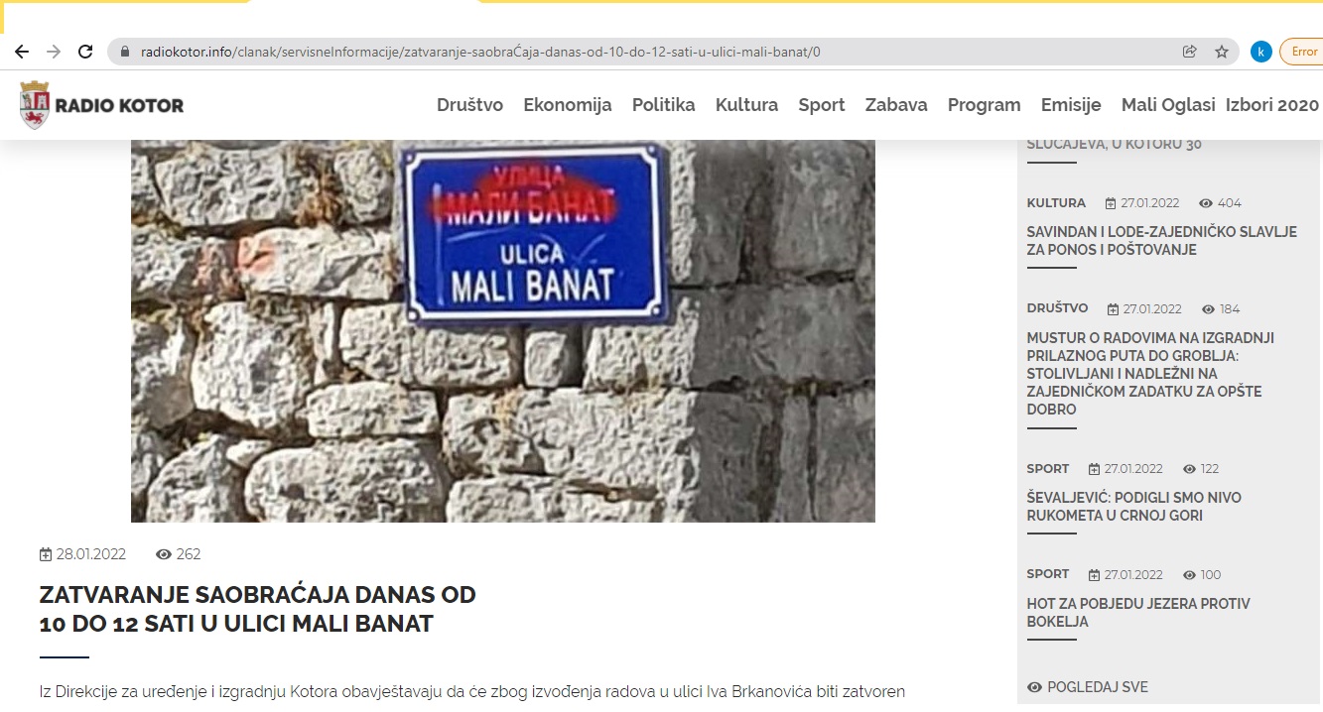
Task: Click SPORT label above Hot za pobjedu
Action: point(1048,574)
